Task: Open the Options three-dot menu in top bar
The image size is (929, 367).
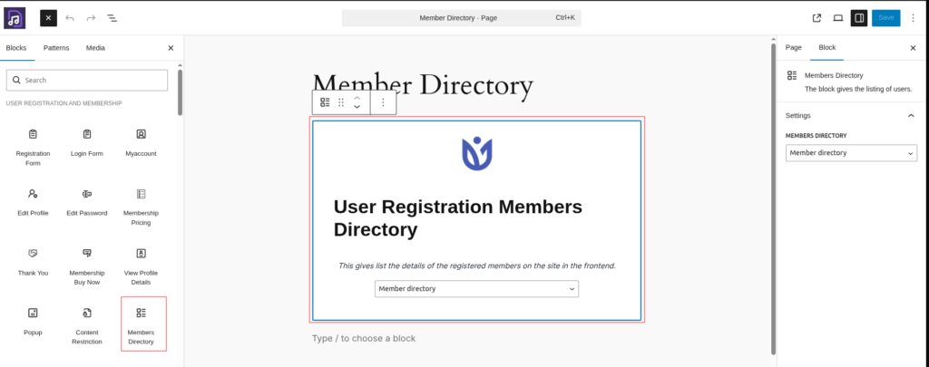Action: [913, 18]
